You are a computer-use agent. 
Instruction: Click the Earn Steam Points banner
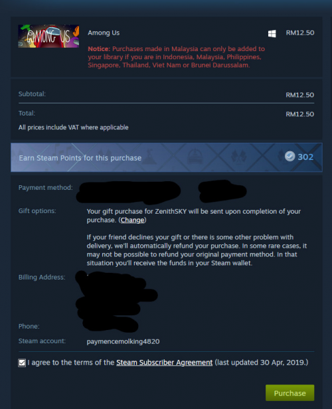click(167, 157)
